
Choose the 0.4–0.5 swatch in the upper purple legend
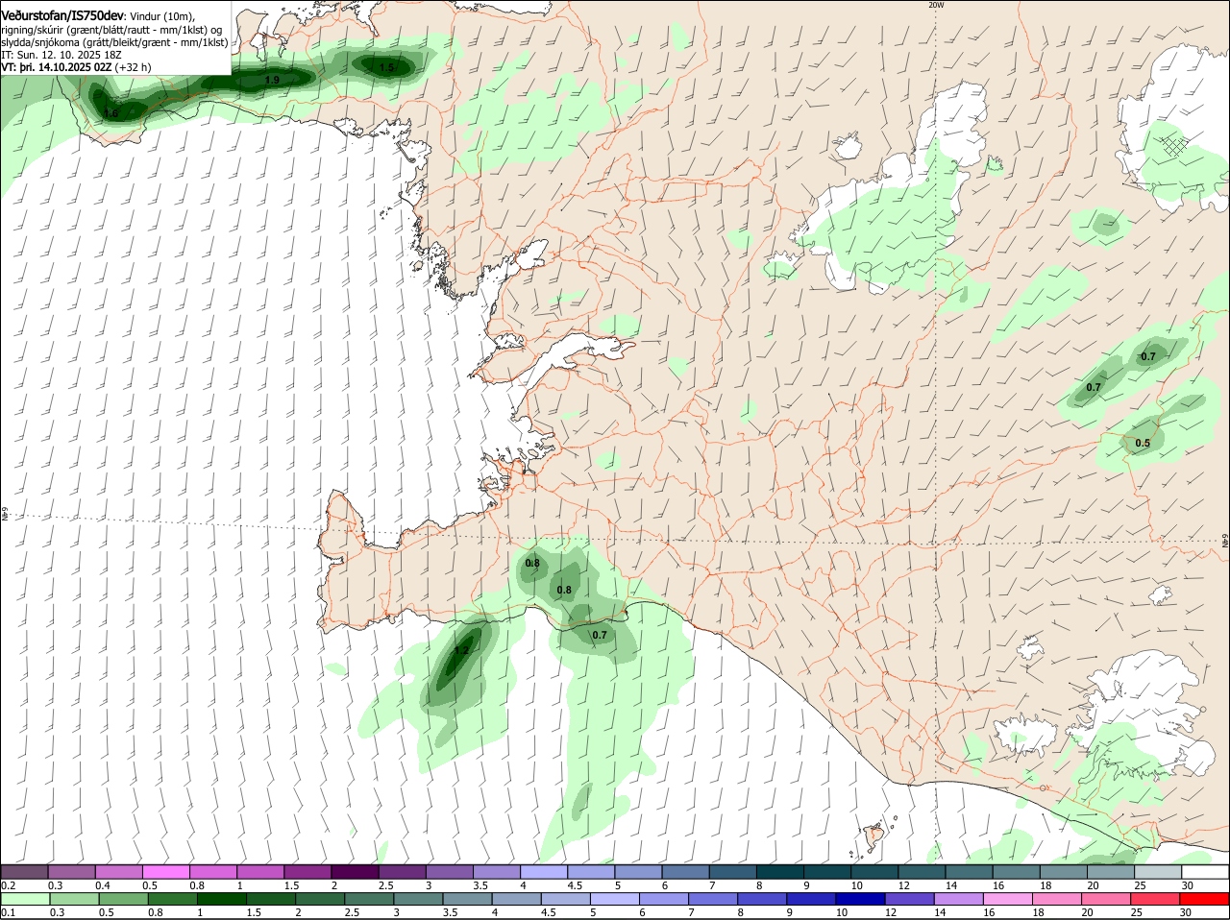(x=118, y=871)
